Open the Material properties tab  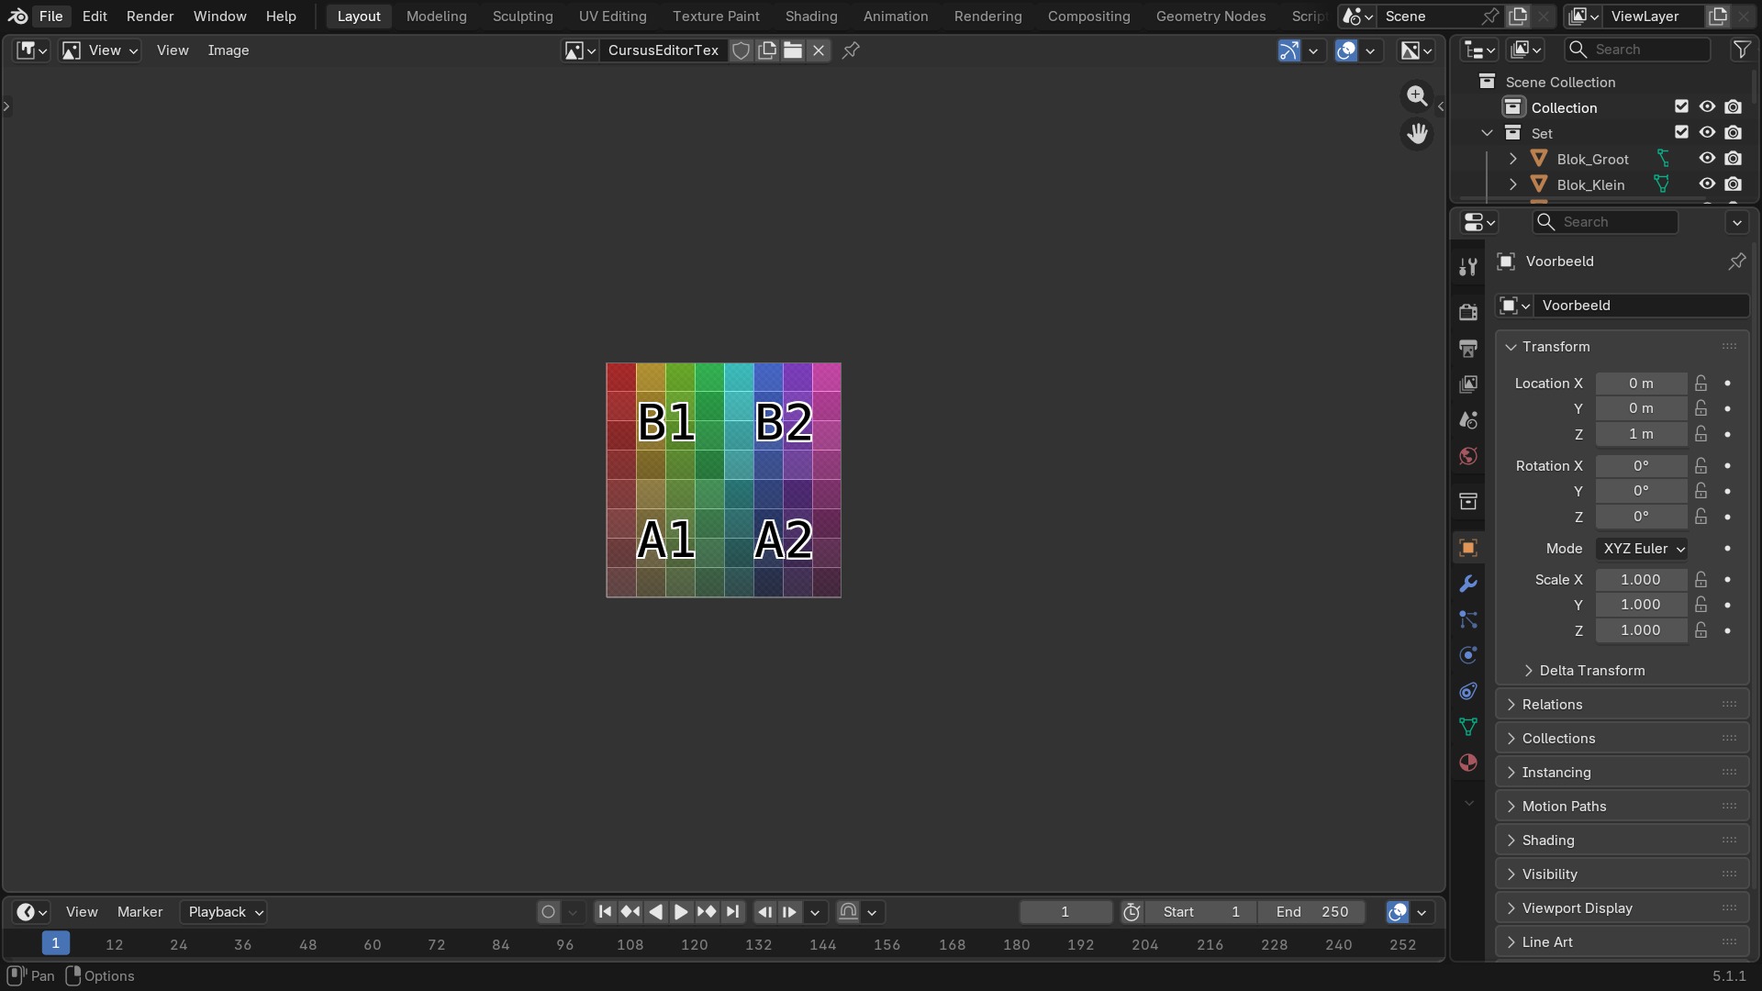pos(1468,763)
